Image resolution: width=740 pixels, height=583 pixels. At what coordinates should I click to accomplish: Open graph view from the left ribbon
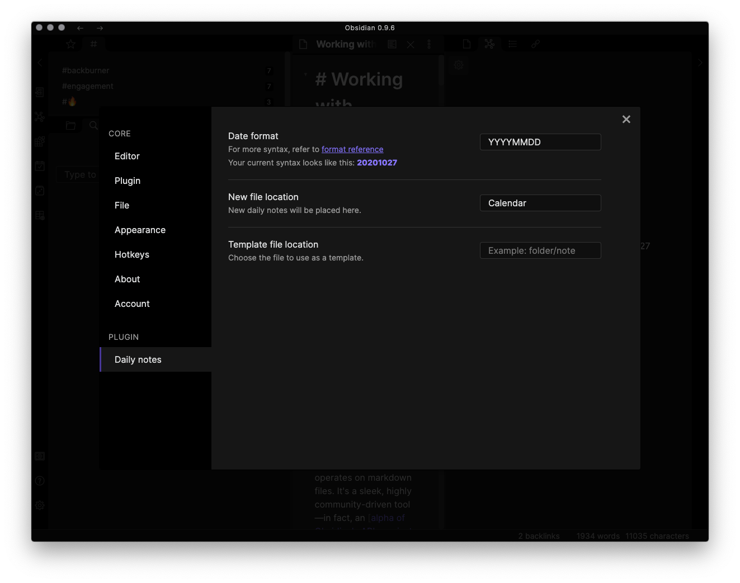pos(40,117)
